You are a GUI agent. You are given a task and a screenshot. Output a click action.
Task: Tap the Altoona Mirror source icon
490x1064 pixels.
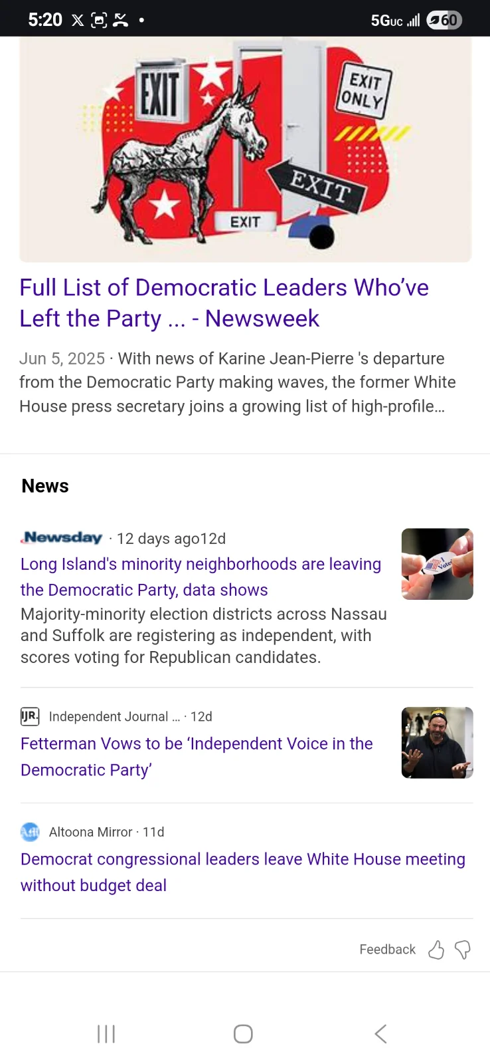[30, 832]
